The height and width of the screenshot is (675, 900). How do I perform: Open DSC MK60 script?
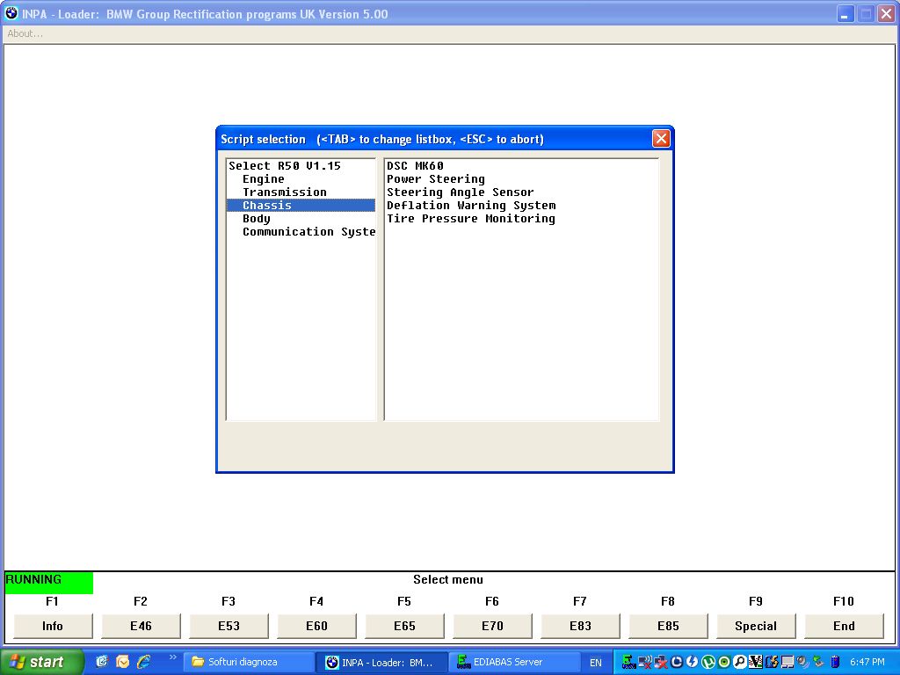pos(415,166)
